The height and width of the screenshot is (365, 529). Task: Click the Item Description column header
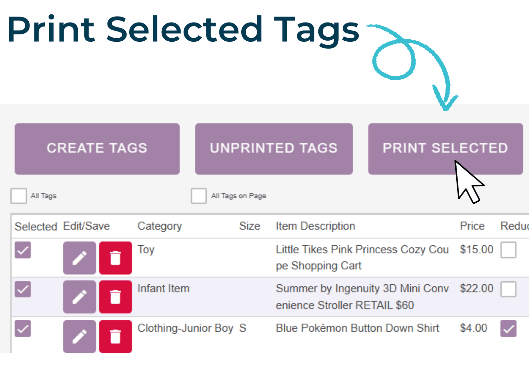[x=315, y=226]
